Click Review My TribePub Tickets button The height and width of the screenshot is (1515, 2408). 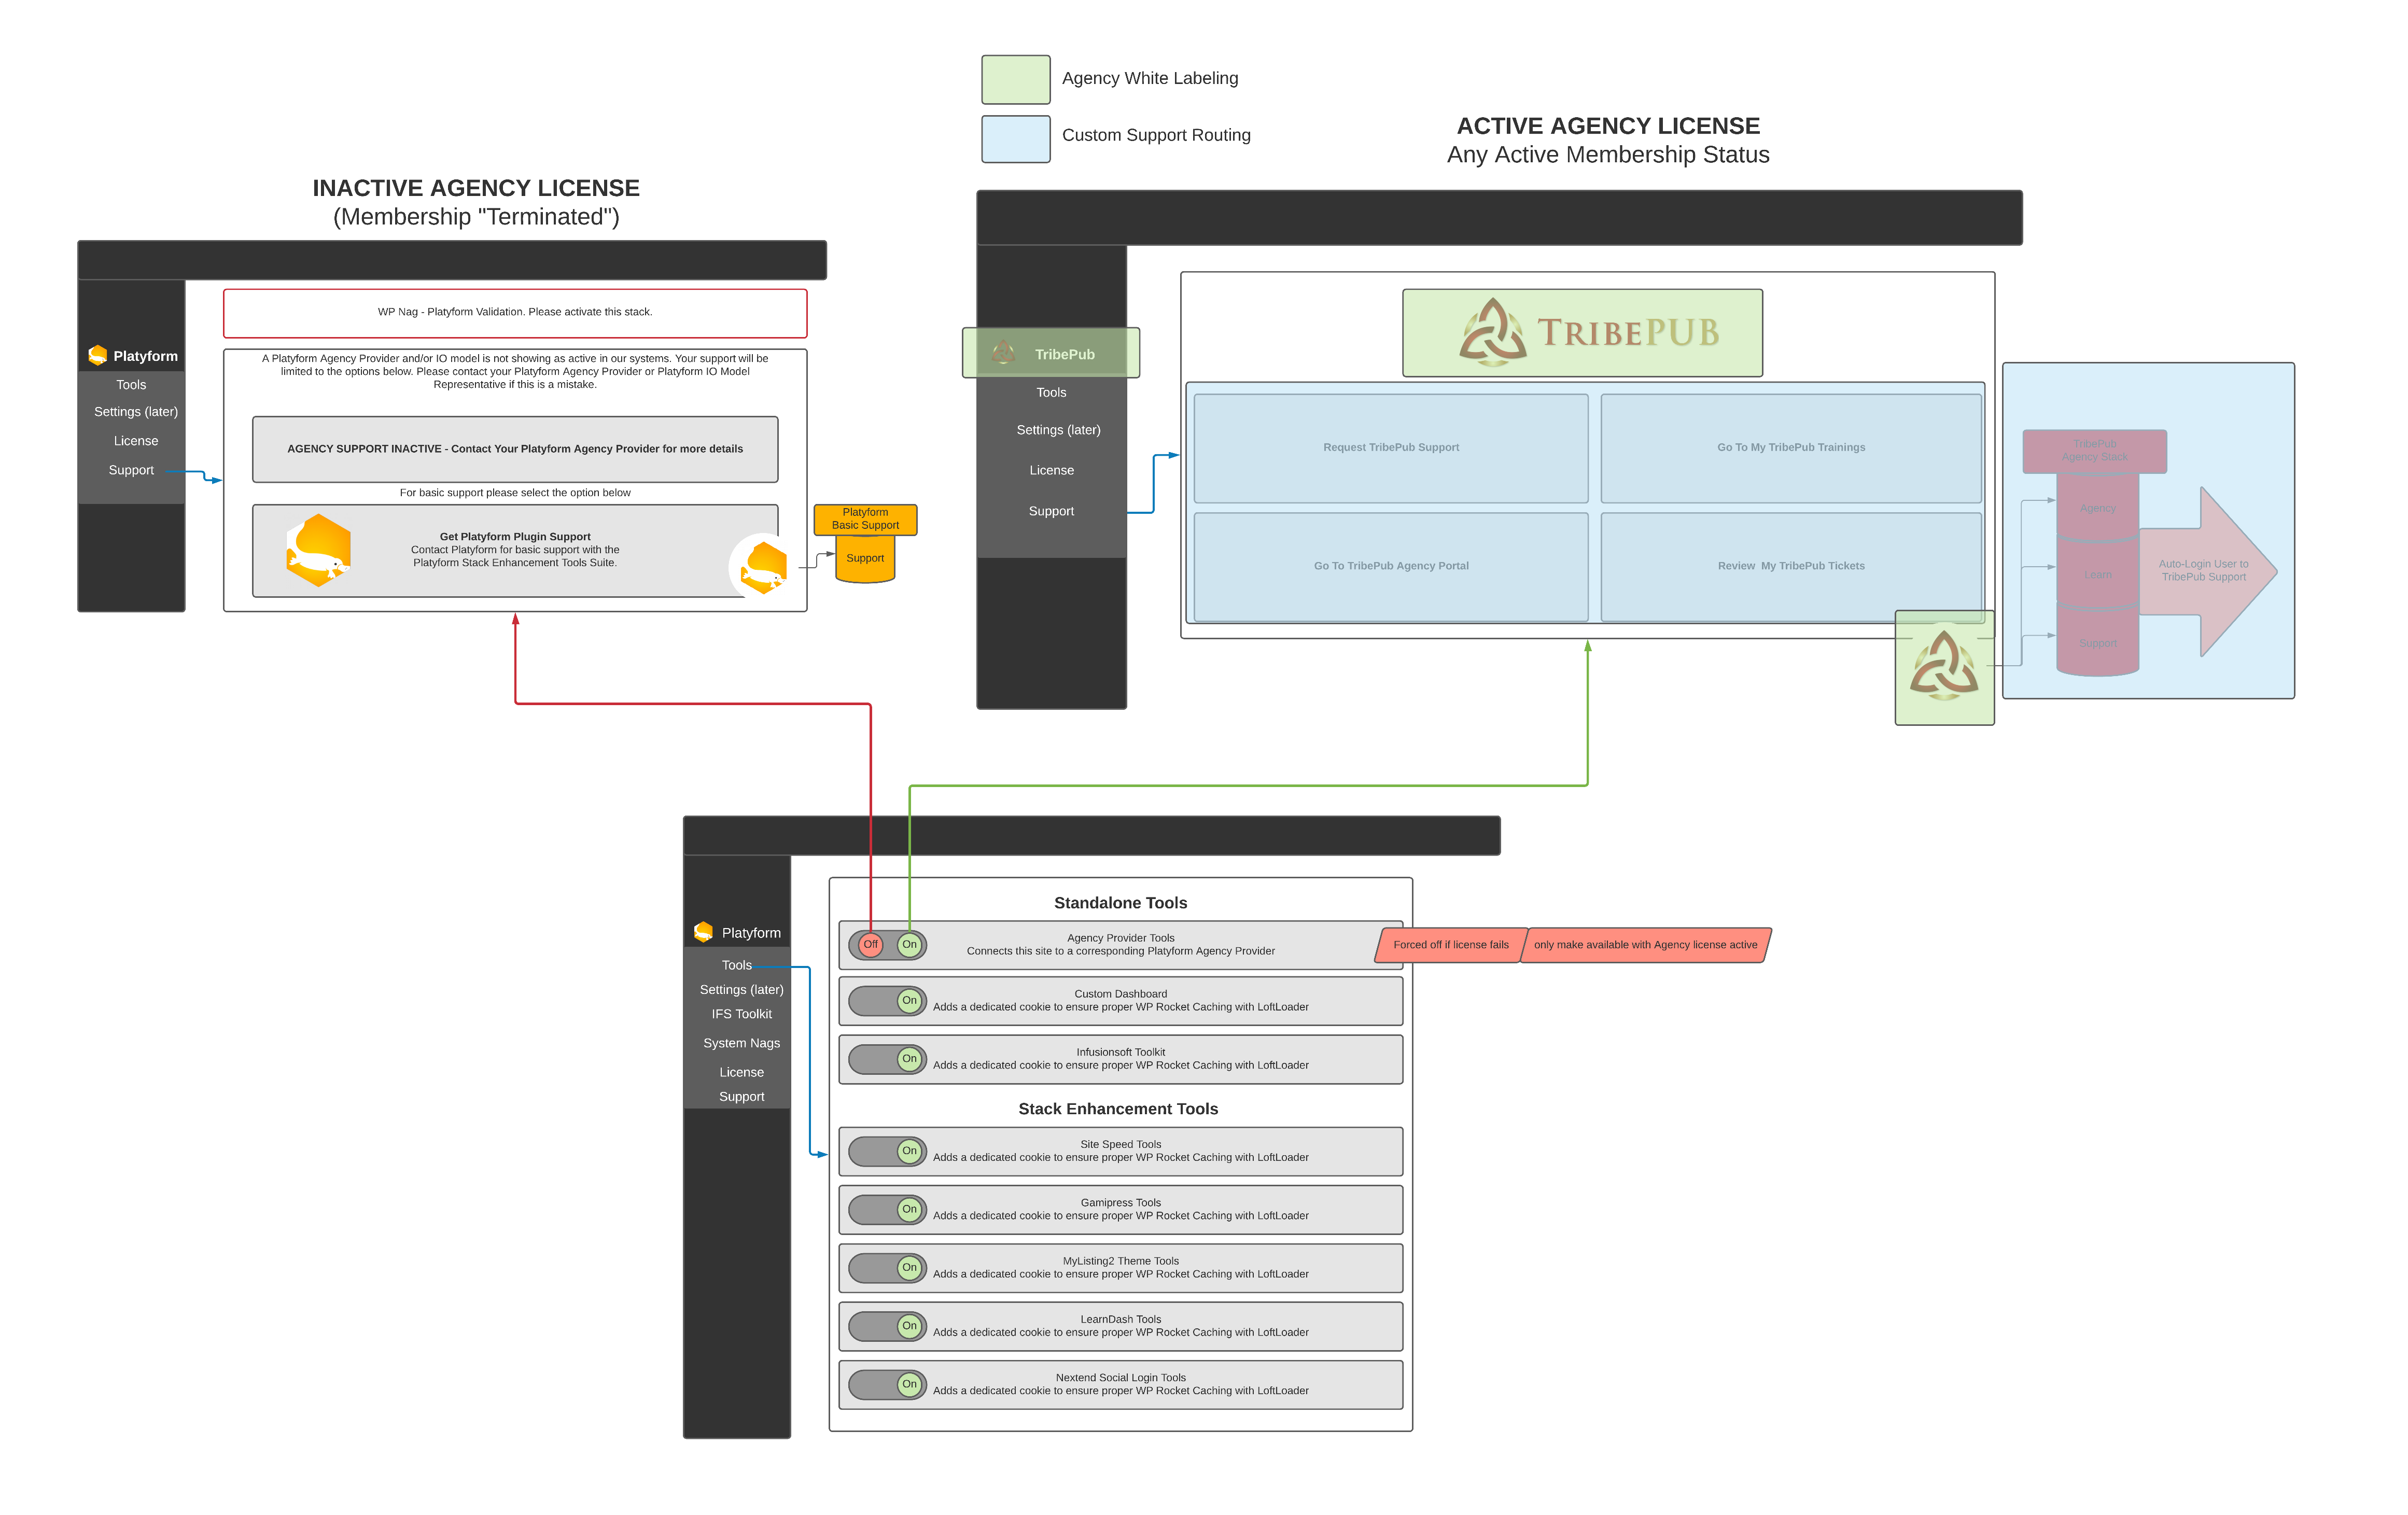pos(1791,567)
